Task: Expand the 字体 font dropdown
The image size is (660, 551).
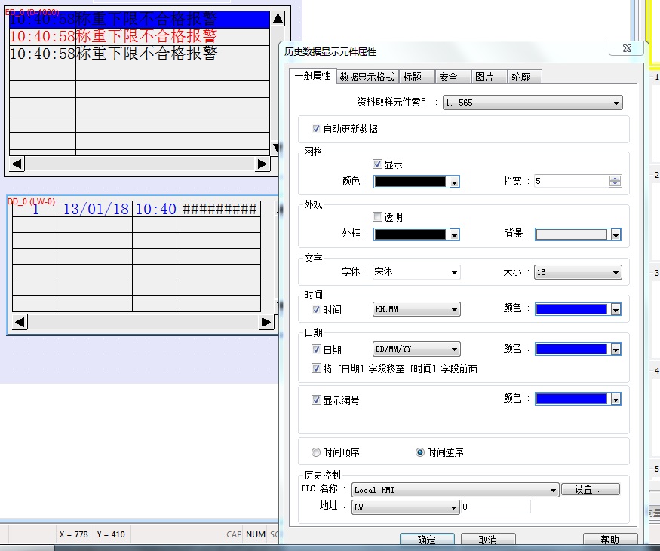Action: [454, 272]
